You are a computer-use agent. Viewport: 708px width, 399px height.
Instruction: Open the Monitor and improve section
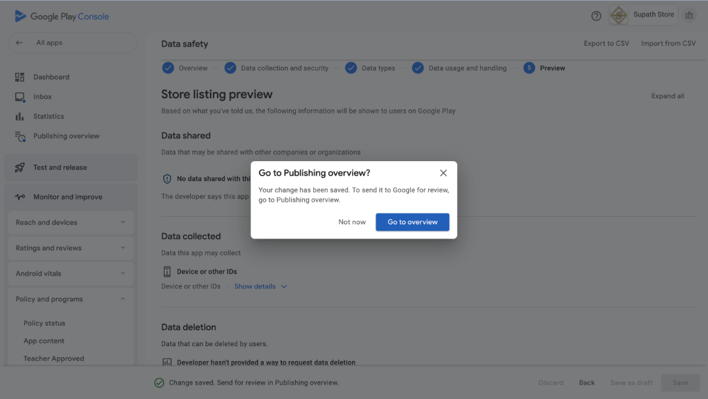pyautogui.click(x=68, y=197)
